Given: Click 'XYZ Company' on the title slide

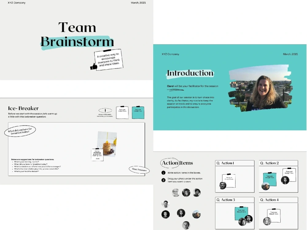Looking at the screenshot, I should pyautogui.click(x=17, y=3).
